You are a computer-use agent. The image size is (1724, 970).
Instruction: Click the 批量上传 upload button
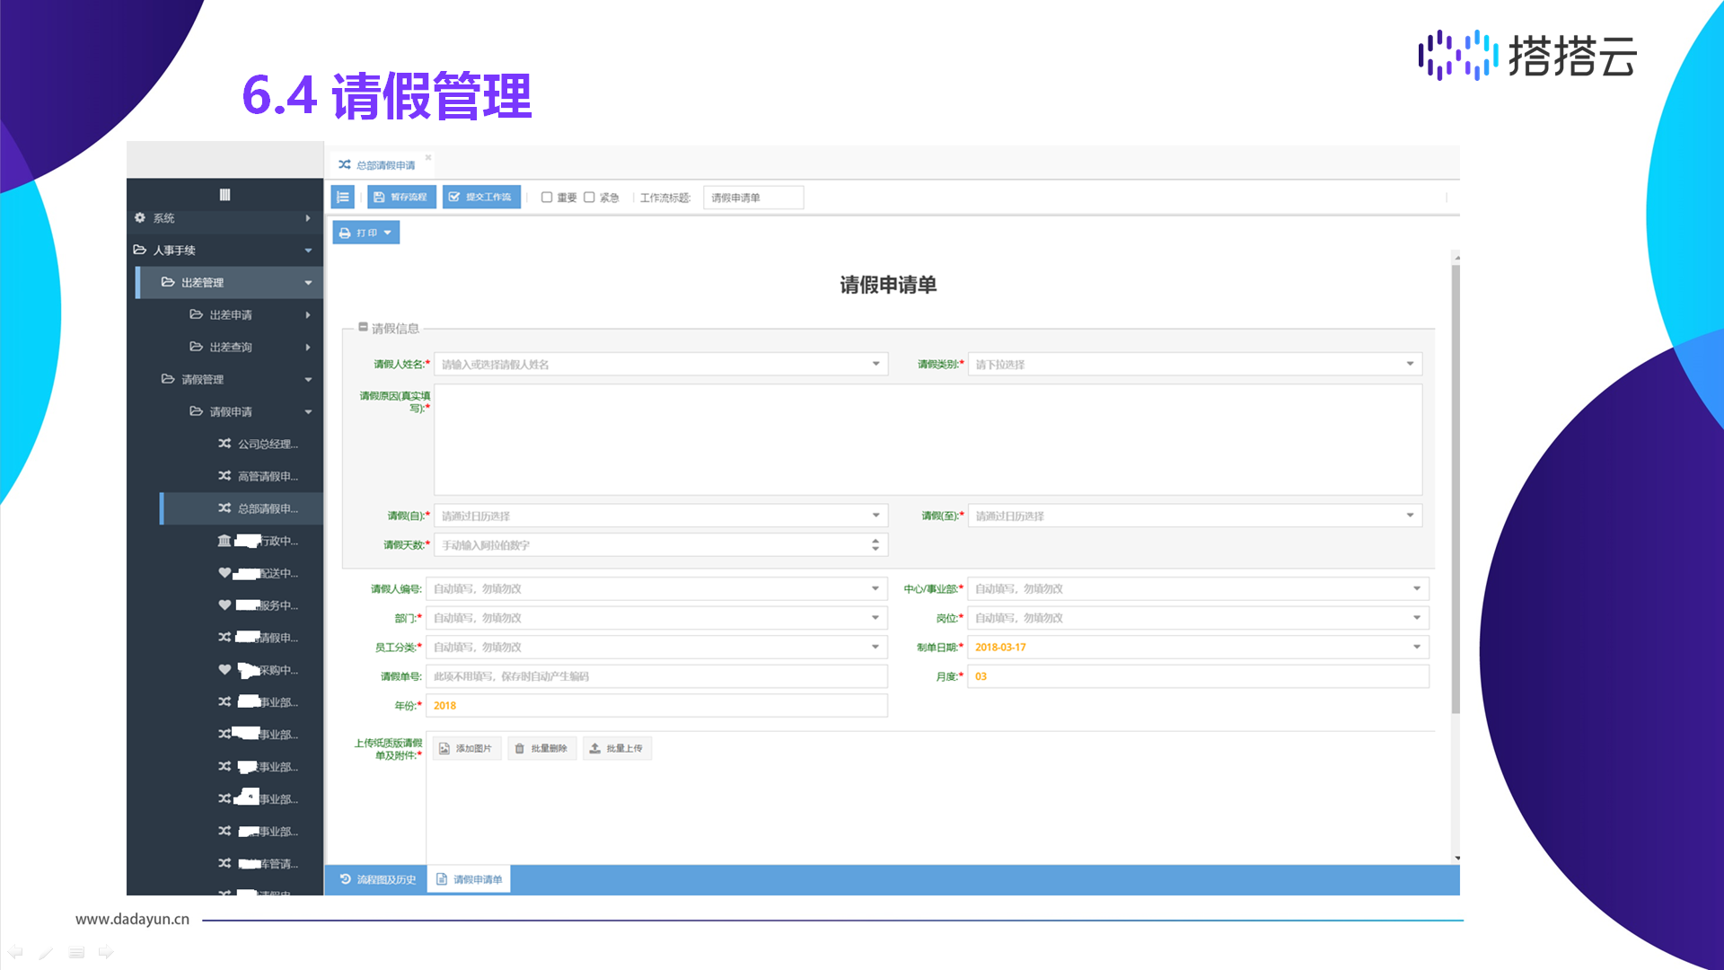(x=617, y=748)
